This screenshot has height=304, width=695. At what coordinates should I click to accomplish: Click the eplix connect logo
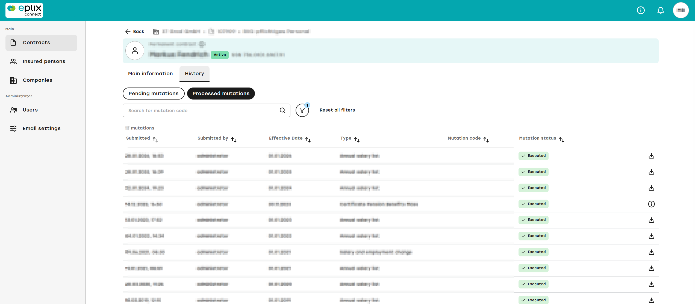[24, 10]
